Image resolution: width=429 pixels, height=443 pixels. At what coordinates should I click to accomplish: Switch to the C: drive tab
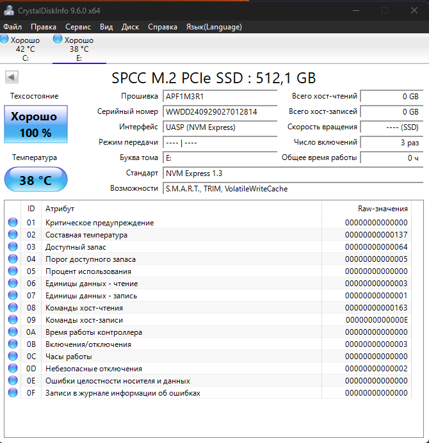pos(26,49)
